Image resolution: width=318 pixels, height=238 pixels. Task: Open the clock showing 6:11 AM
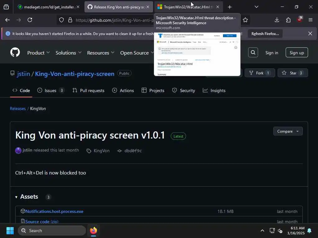point(296,231)
